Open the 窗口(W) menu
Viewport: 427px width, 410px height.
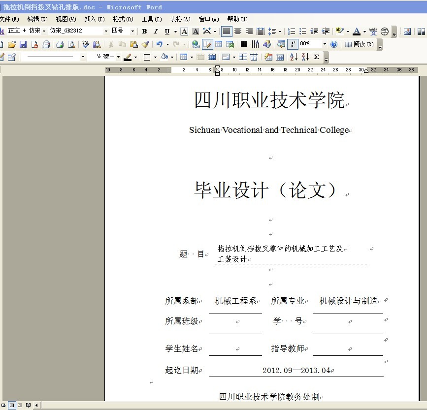tap(209, 19)
